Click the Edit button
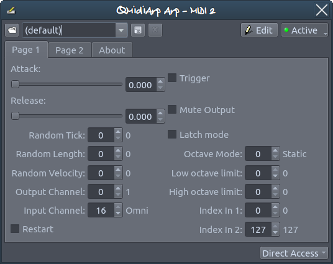This screenshot has height=264, width=333. (259, 30)
